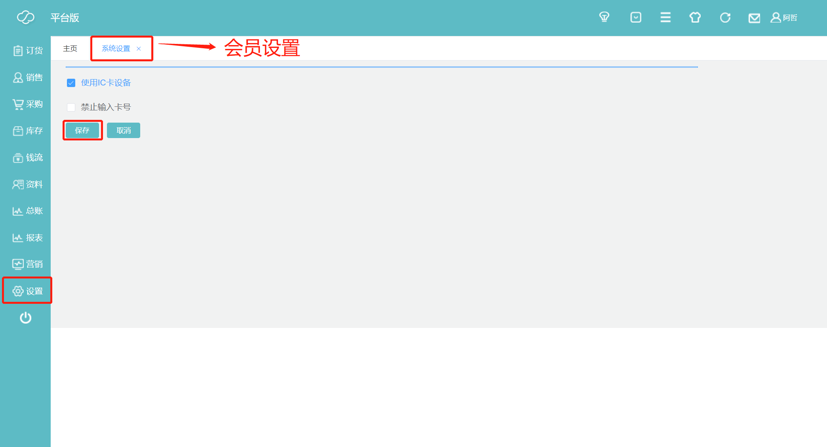The image size is (827, 447).
Task: Close the 系统设置 tab
Action: 139,49
